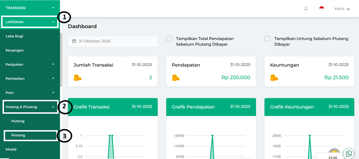
Task: Click coins icon in Jumlah Transaksi card
Action: pyautogui.click(x=78, y=78)
